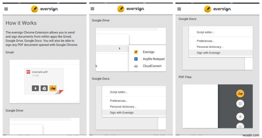Click the yellow Sign button in PDF viewer
The height and width of the screenshot is (138, 262).
coord(240,93)
